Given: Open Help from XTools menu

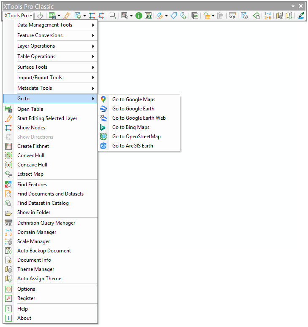Looking at the screenshot, I should click(50, 309).
